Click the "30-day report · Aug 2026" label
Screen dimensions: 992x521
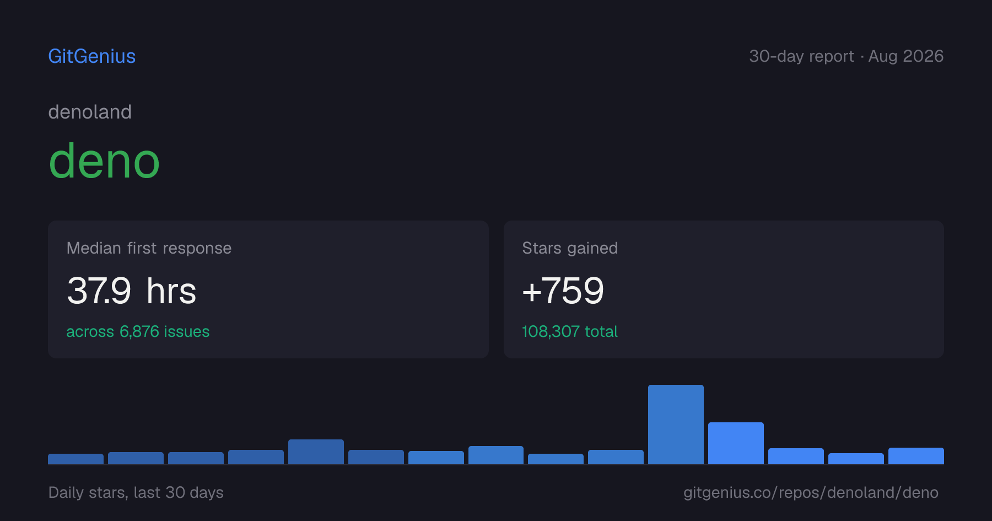point(846,56)
